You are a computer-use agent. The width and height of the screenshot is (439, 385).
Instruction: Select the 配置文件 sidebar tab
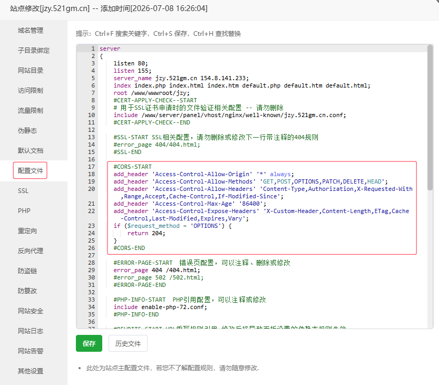tap(30, 171)
